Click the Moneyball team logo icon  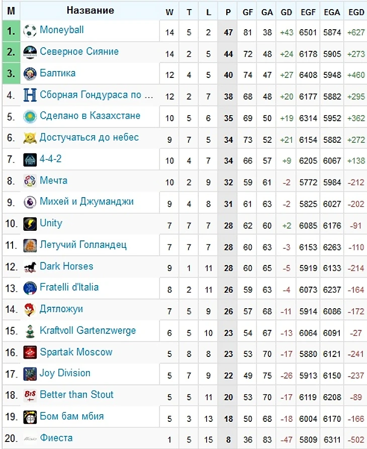[30, 31]
